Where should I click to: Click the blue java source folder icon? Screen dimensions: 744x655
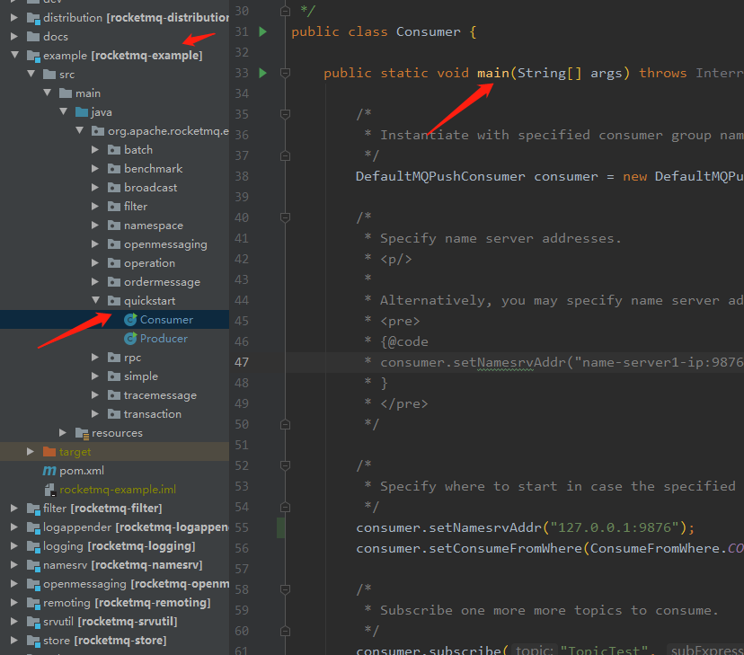pos(82,112)
